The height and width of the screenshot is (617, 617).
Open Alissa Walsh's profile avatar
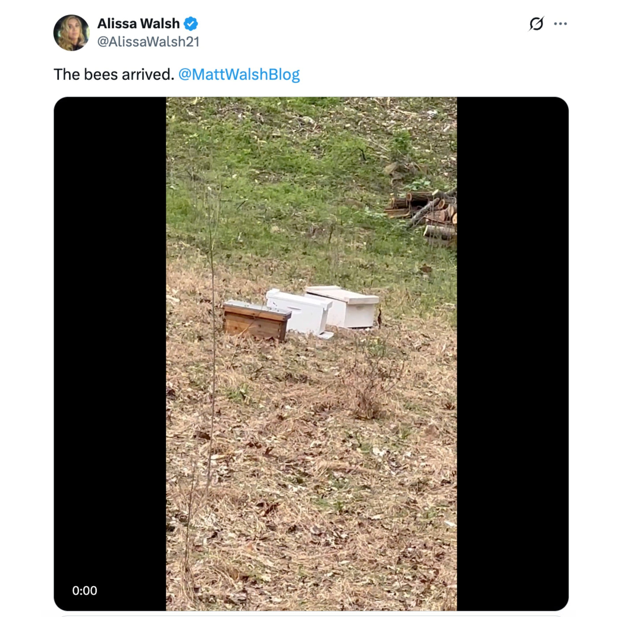point(71,33)
